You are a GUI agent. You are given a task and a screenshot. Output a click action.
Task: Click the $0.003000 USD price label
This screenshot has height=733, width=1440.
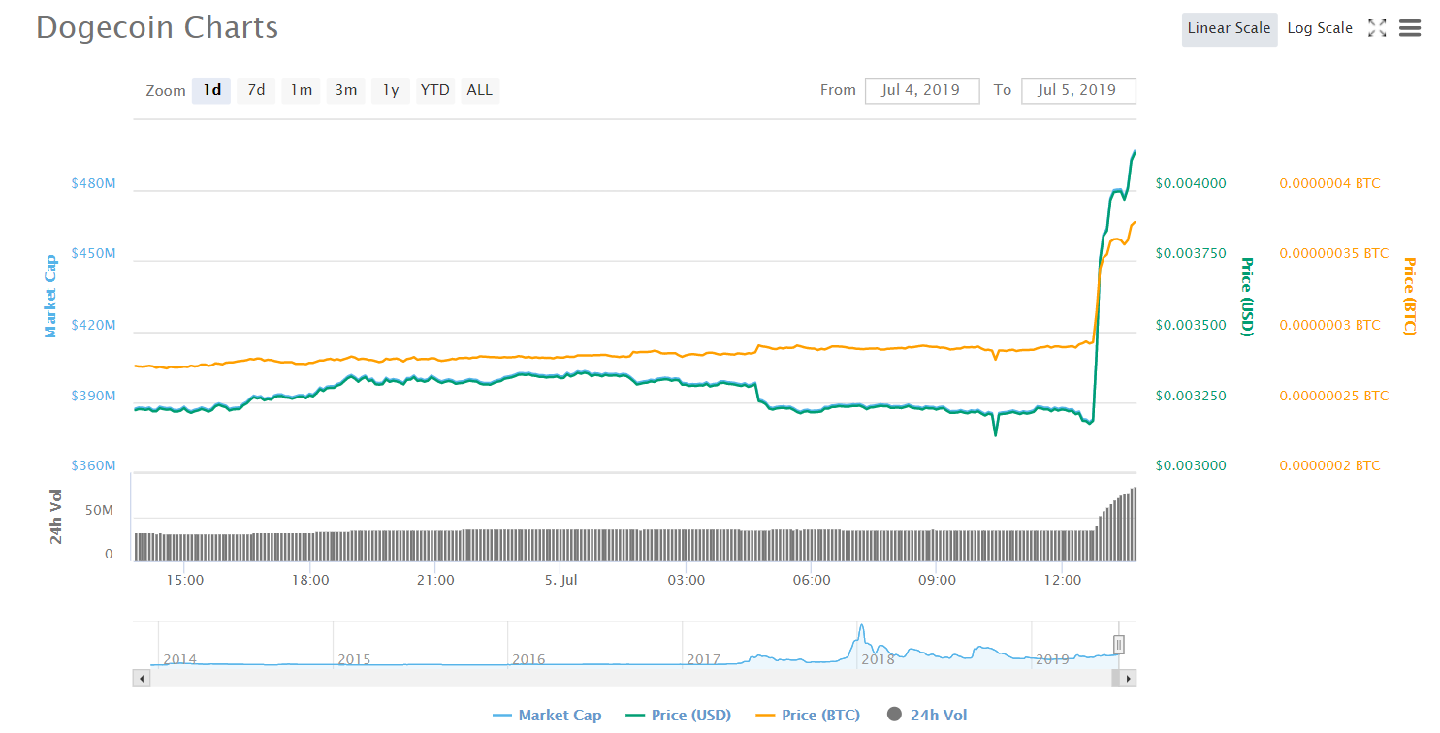(1191, 465)
